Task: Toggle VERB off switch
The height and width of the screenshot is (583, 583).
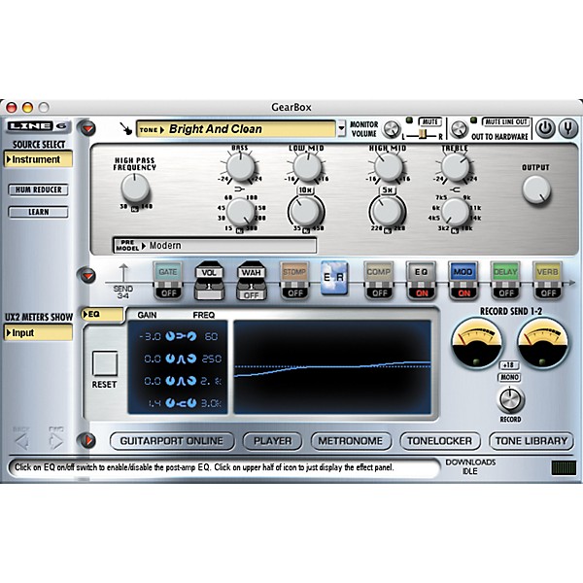Action: [548, 293]
